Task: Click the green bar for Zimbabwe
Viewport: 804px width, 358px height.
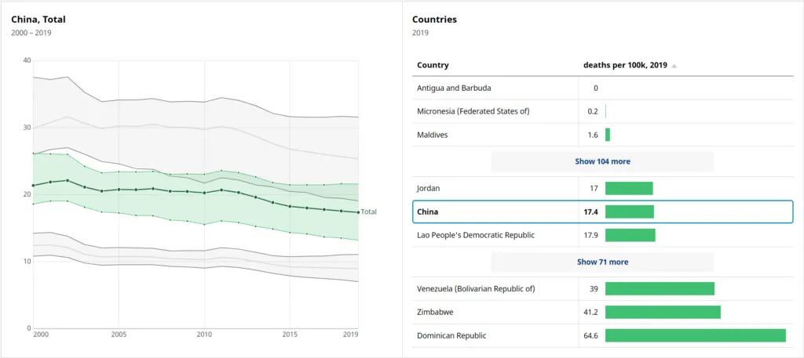Action: [663, 312]
